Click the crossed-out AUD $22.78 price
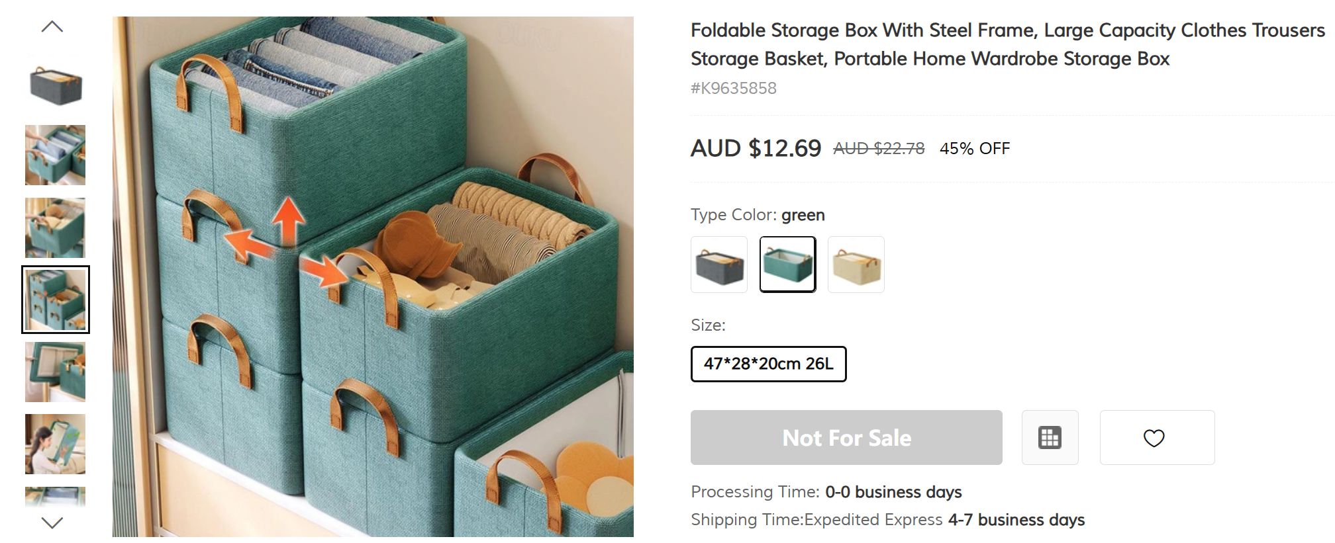The width and height of the screenshot is (1335, 543). (x=879, y=149)
